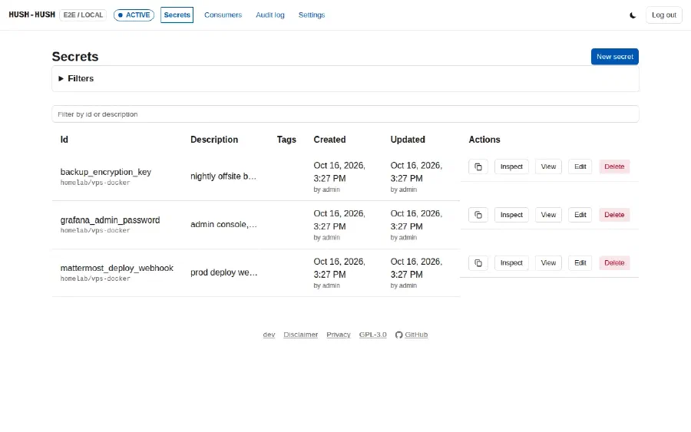The image size is (691, 432).
Task: Click the Tags column header
Action: click(286, 140)
